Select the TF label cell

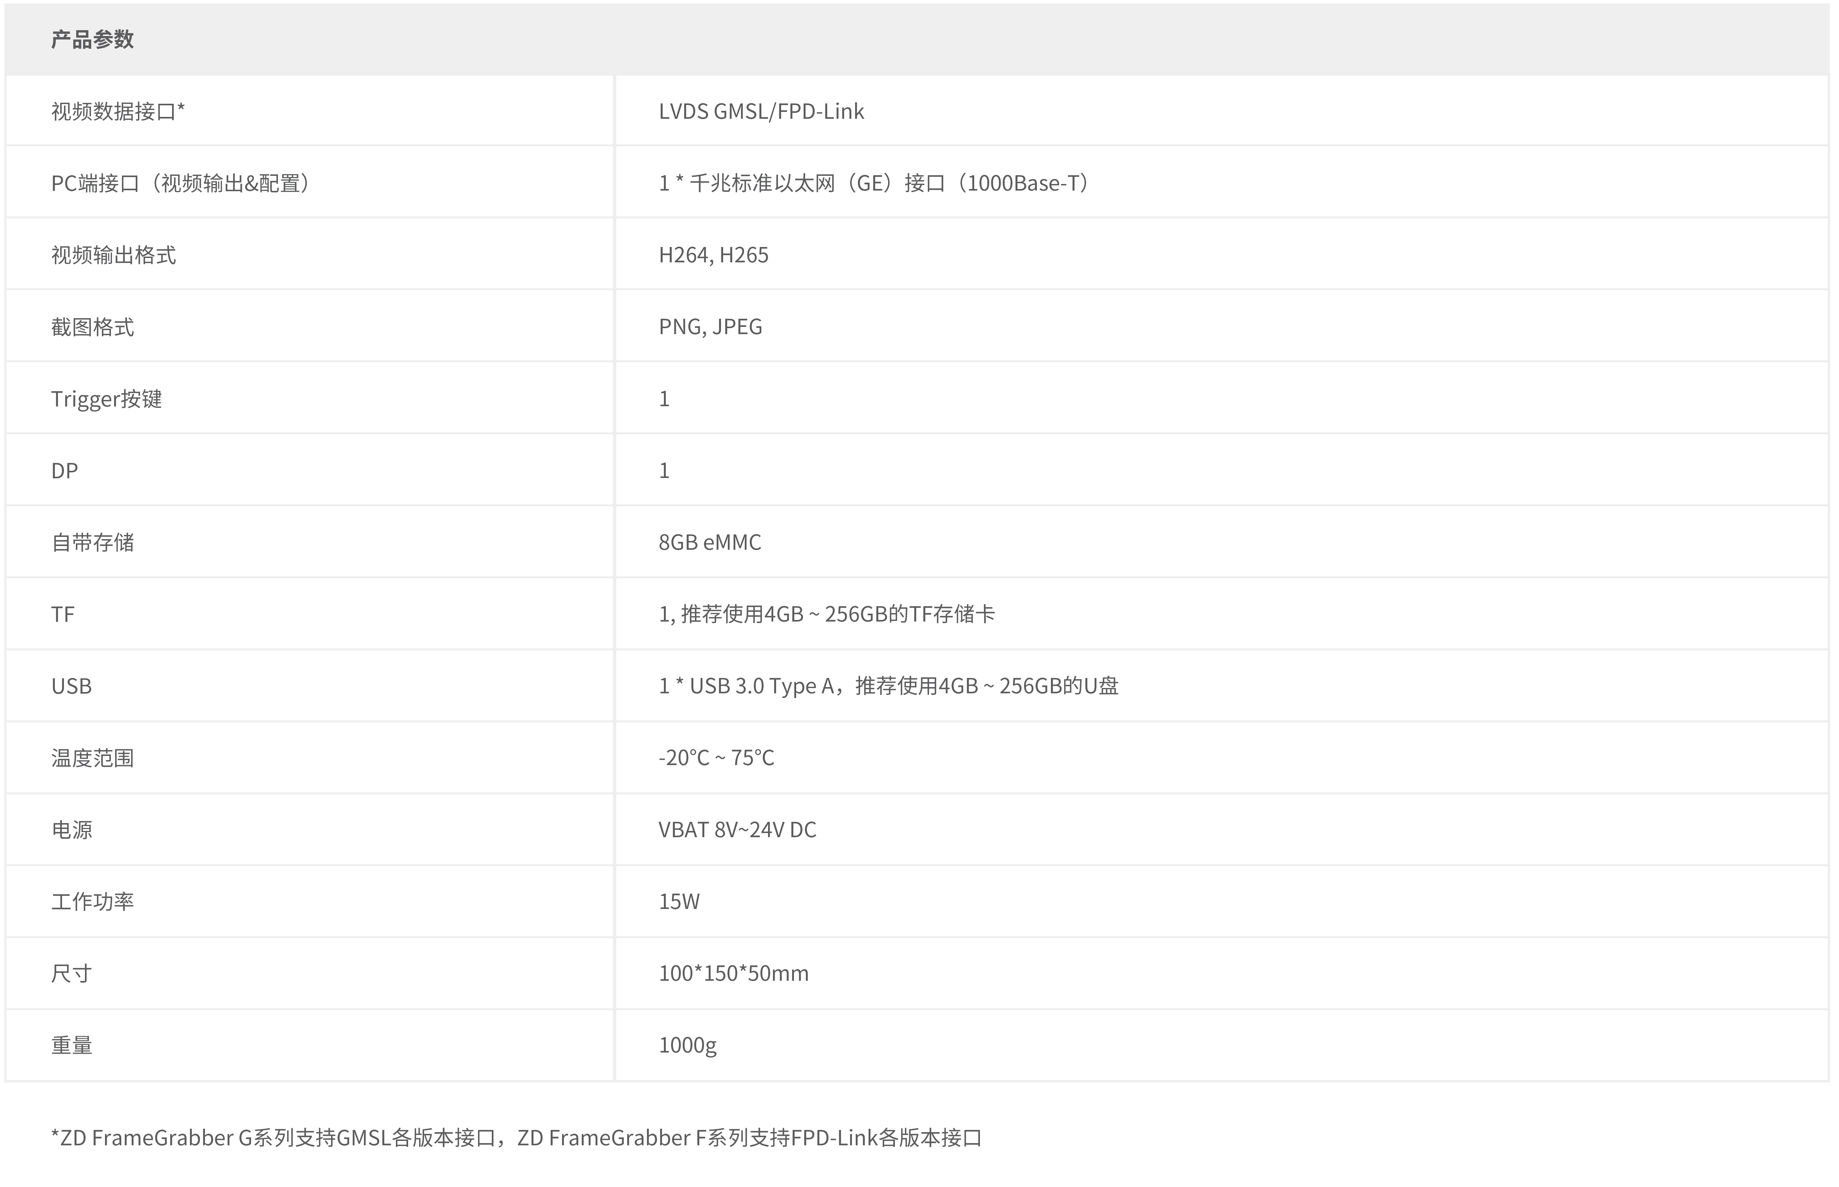310,613
